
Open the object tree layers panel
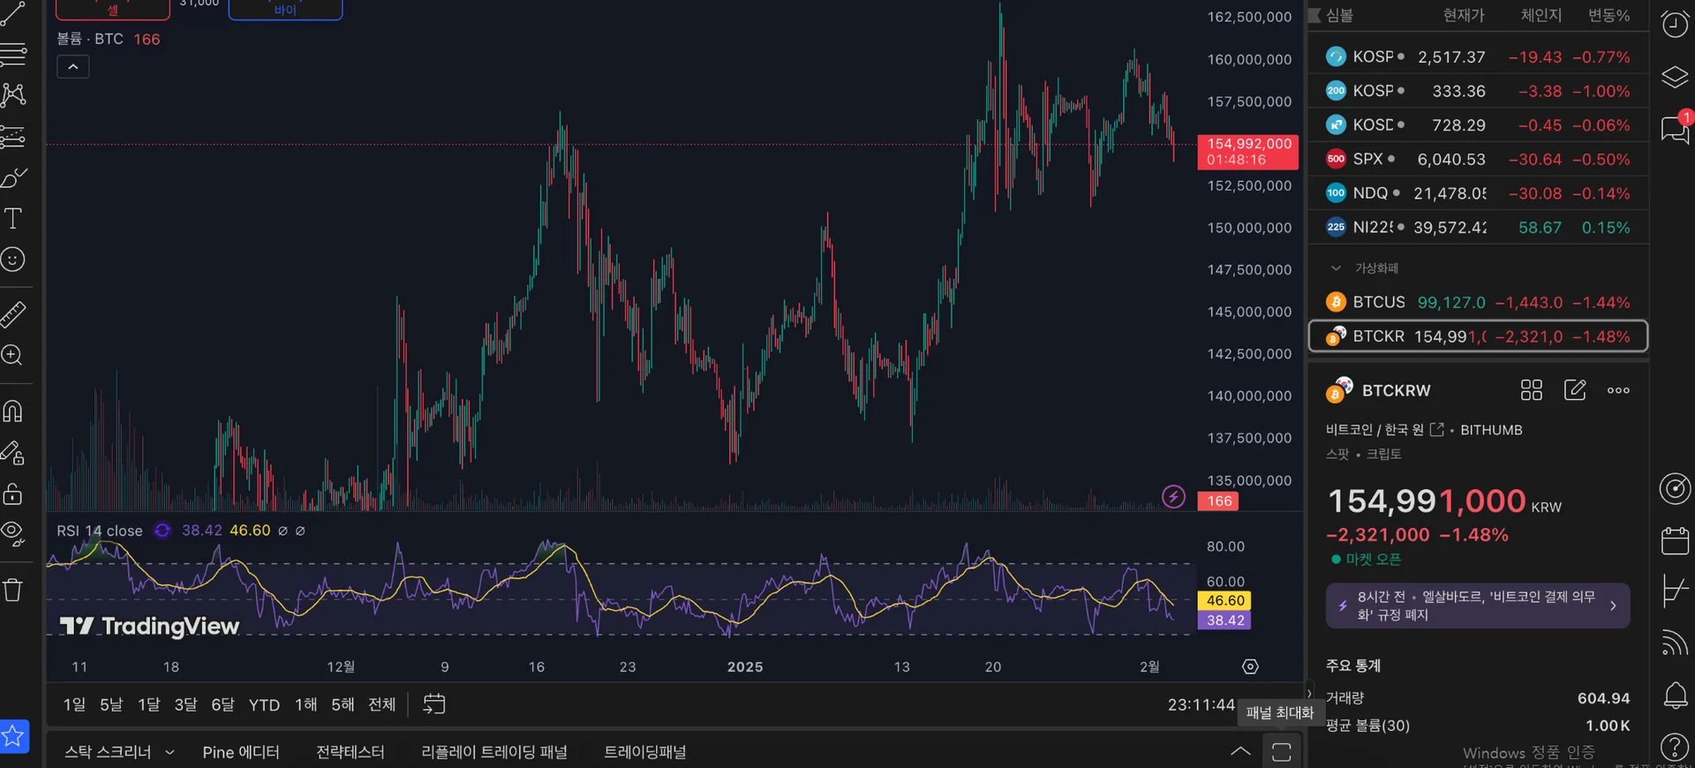pos(1675,78)
